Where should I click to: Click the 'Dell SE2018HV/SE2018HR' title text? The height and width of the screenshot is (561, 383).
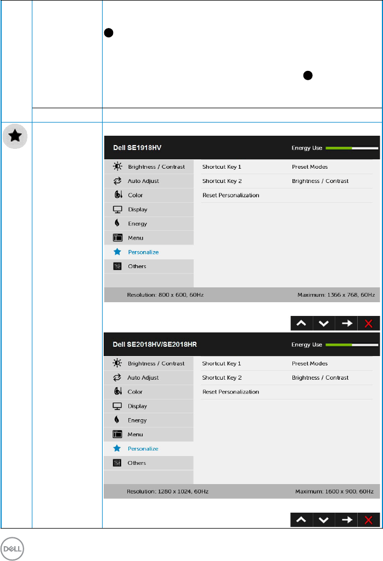pos(155,345)
